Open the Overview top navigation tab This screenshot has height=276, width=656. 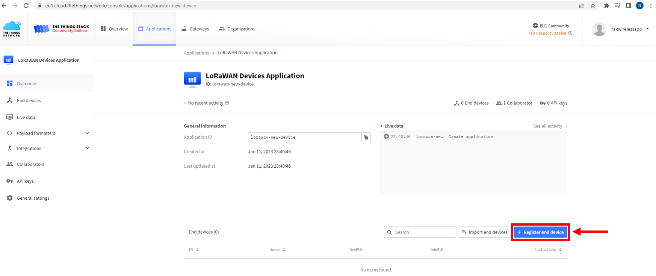pos(114,29)
